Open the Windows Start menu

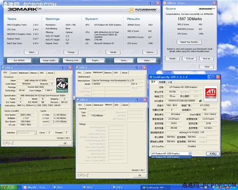(9, 187)
